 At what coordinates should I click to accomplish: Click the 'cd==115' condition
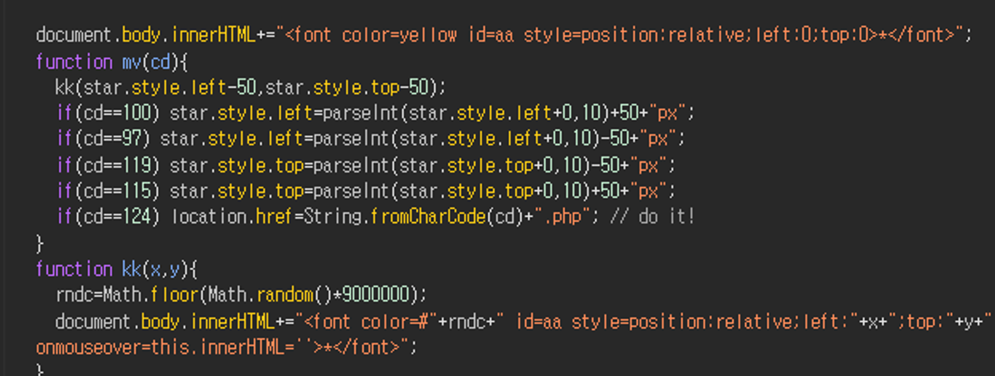pyautogui.click(x=117, y=191)
